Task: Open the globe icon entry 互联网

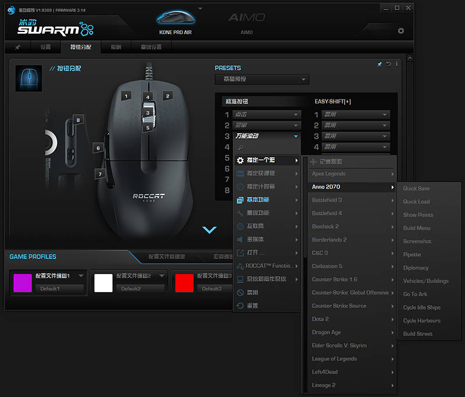Action: pyautogui.click(x=267, y=226)
